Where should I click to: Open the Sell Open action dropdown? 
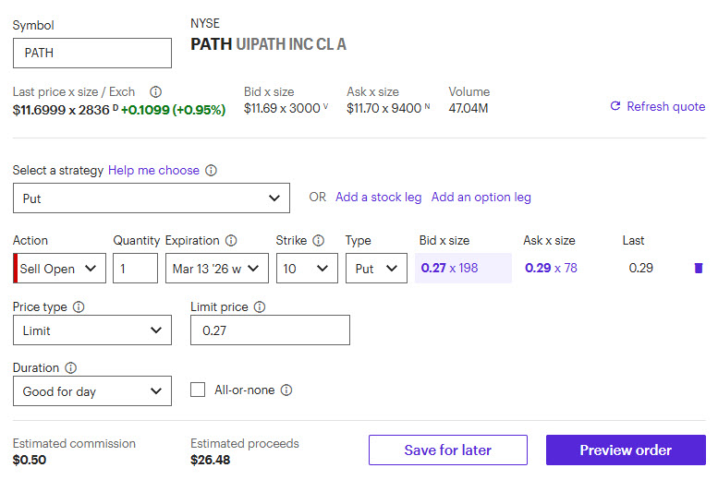tap(60, 269)
